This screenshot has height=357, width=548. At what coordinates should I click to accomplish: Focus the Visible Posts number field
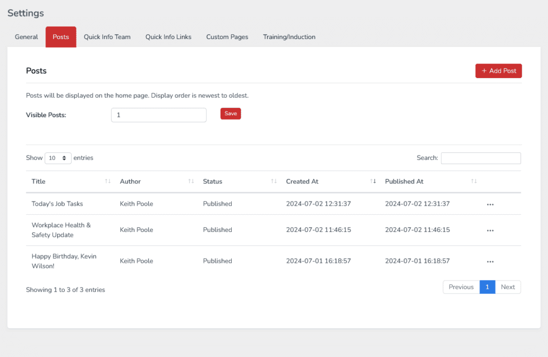[158, 115]
